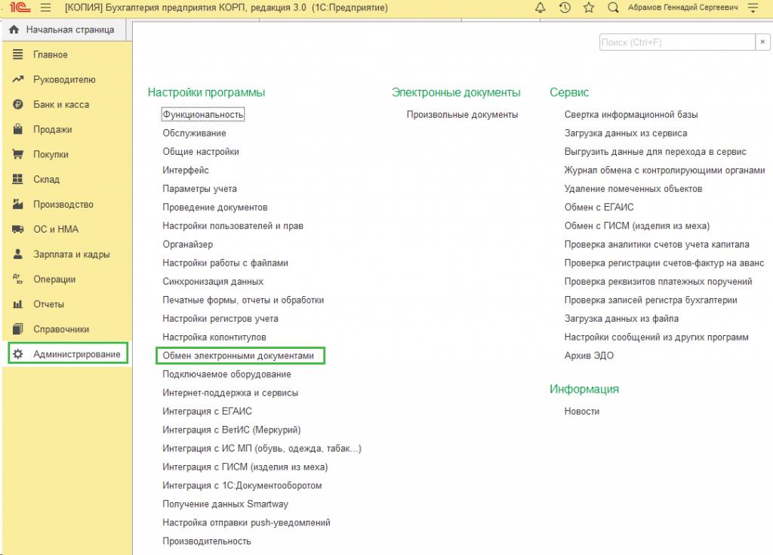Open Синхронизация данных link
This screenshot has width=773, height=555.
coord(213,281)
